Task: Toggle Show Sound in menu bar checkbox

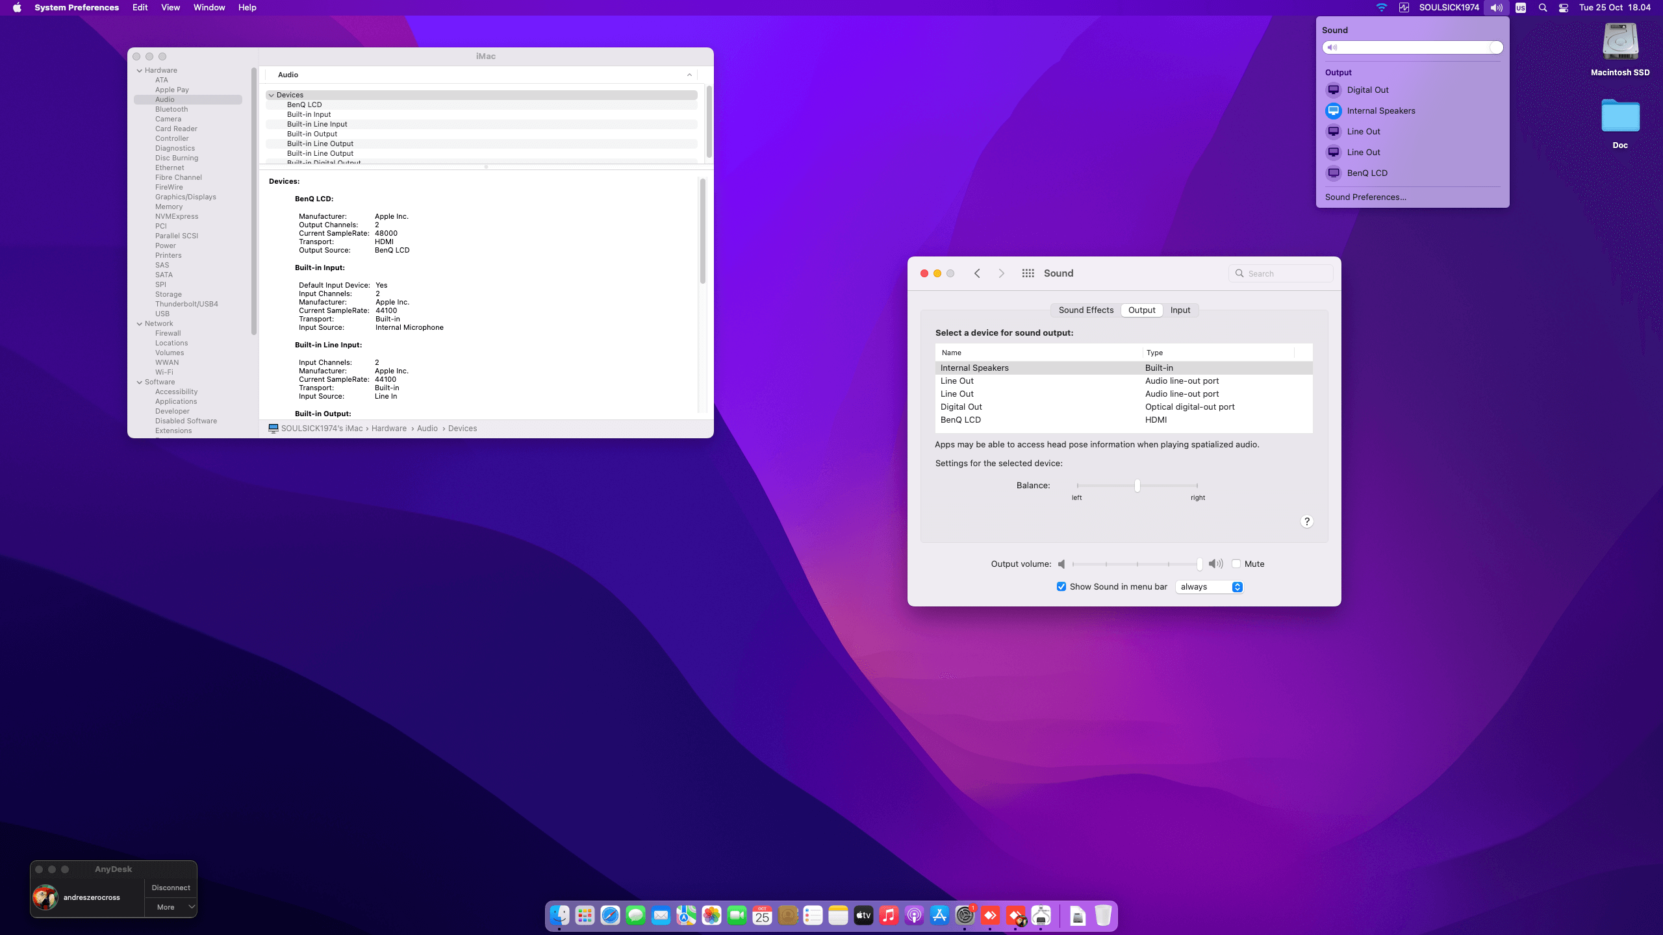Action: (x=1061, y=586)
